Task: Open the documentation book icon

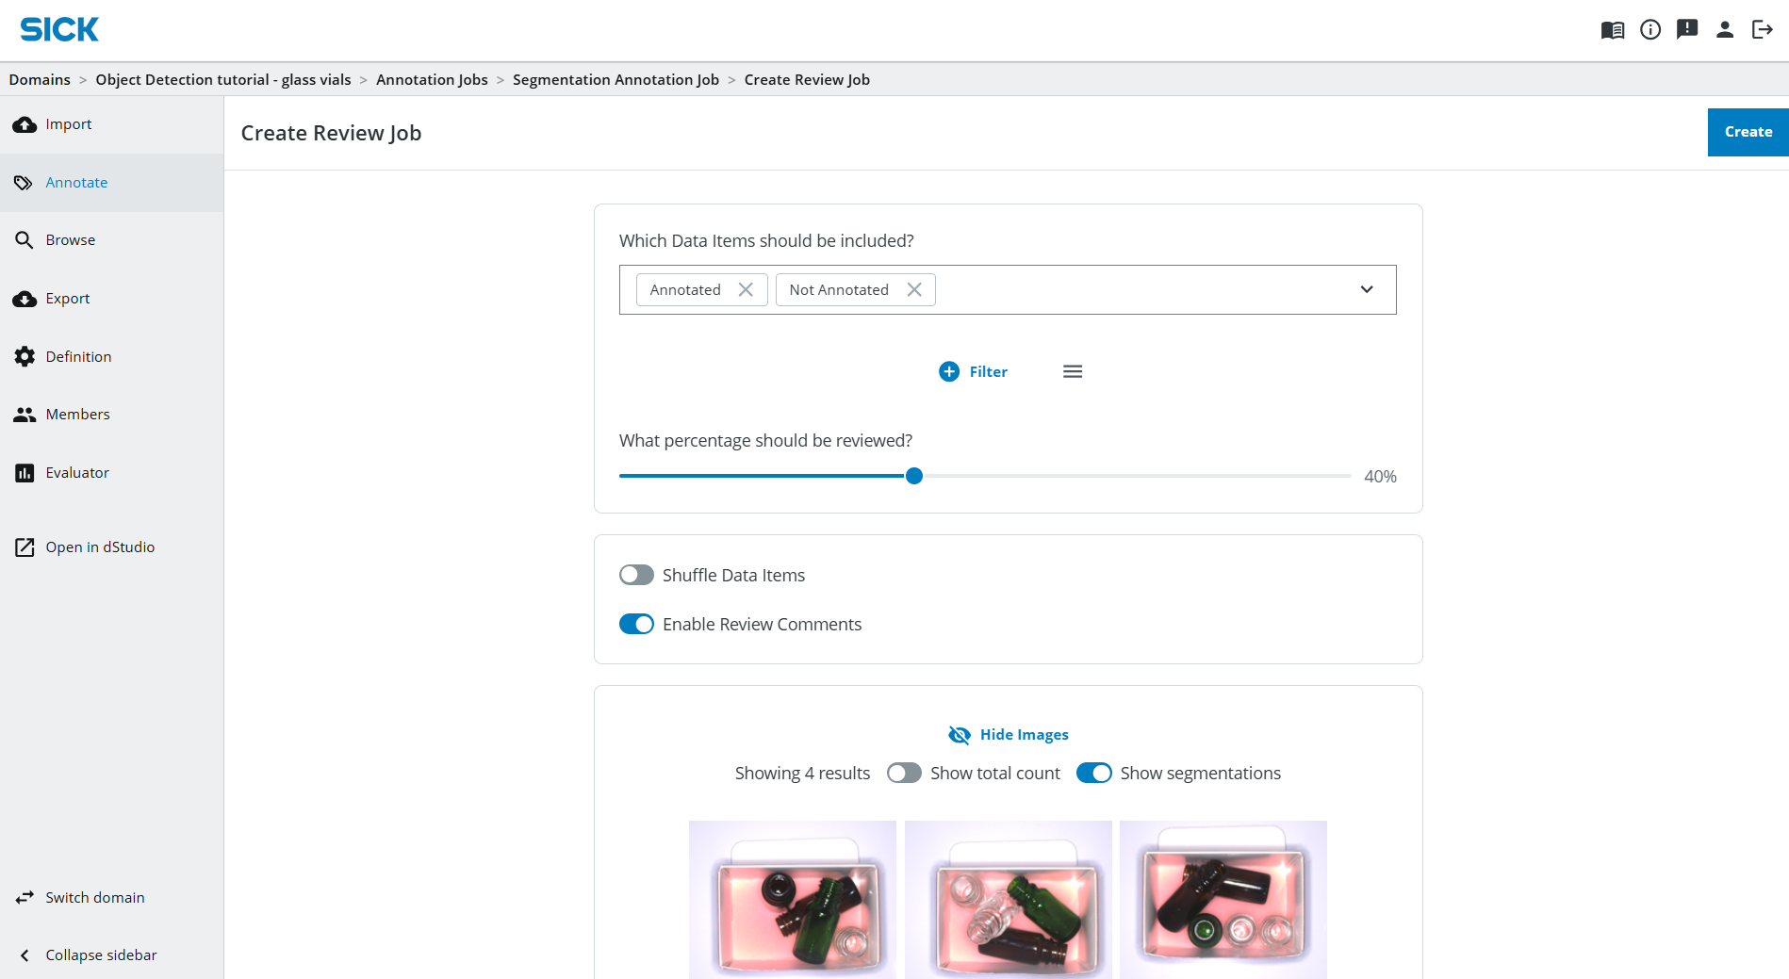Action: 1612,29
